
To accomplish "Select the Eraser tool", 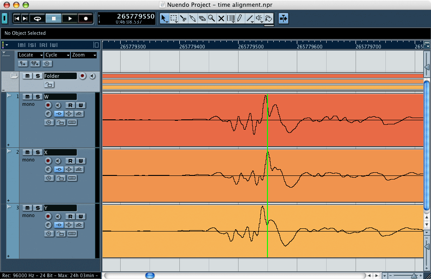I will pos(202,19).
